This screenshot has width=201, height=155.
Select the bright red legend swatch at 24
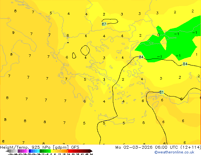coord(69,151)
